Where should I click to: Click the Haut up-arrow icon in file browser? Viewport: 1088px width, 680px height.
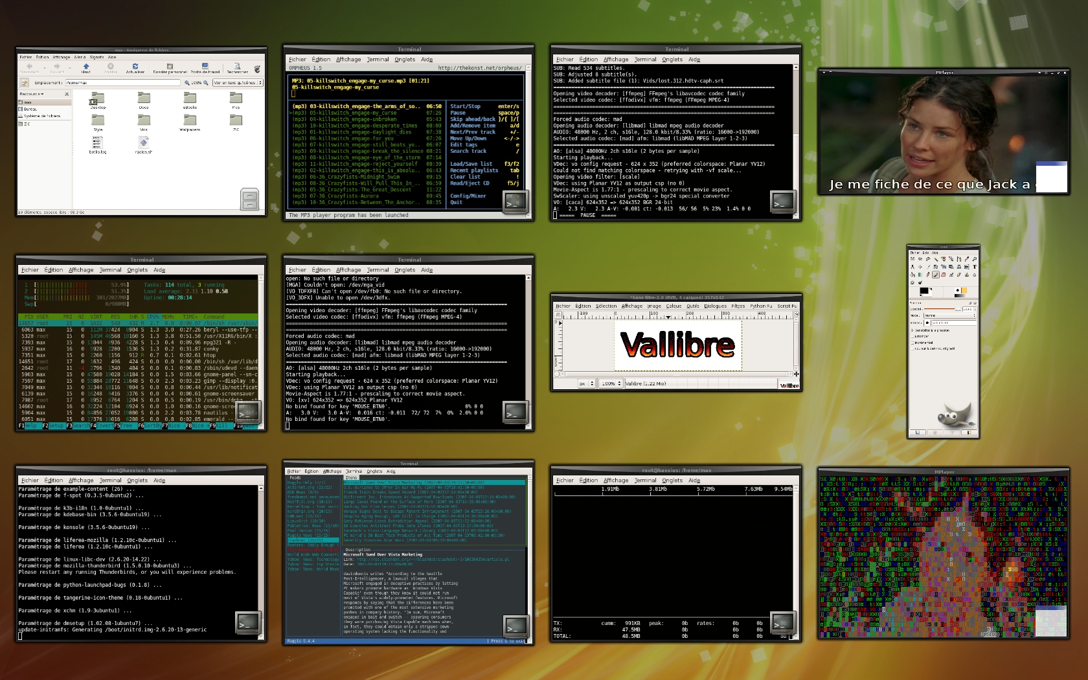(x=85, y=67)
